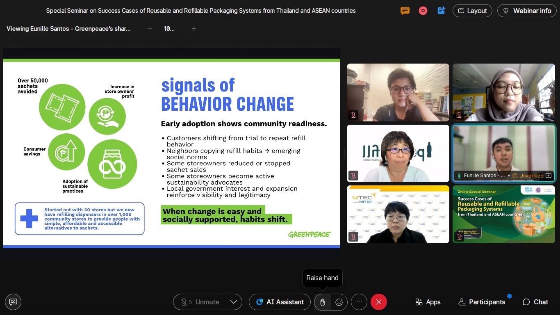The height and width of the screenshot is (315, 560).
Task: Raise hand using the hand icon
Action: tap(323, 302)
